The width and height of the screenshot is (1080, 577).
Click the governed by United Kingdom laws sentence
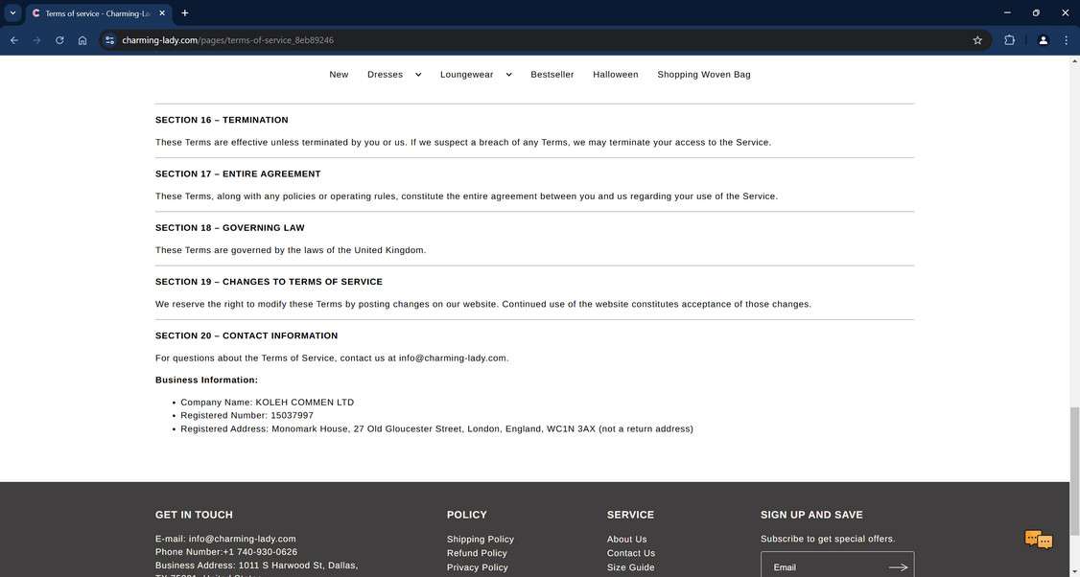[291, 250]
